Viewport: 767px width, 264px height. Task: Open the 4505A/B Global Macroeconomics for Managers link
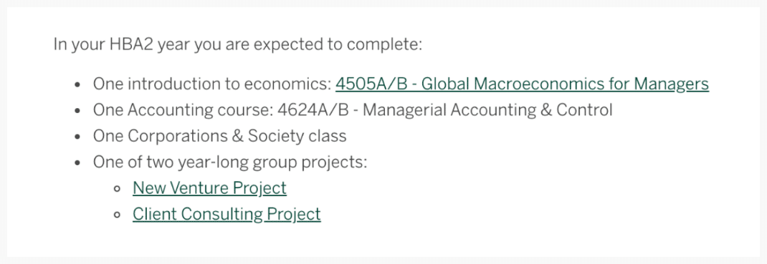tap(522, 84)
